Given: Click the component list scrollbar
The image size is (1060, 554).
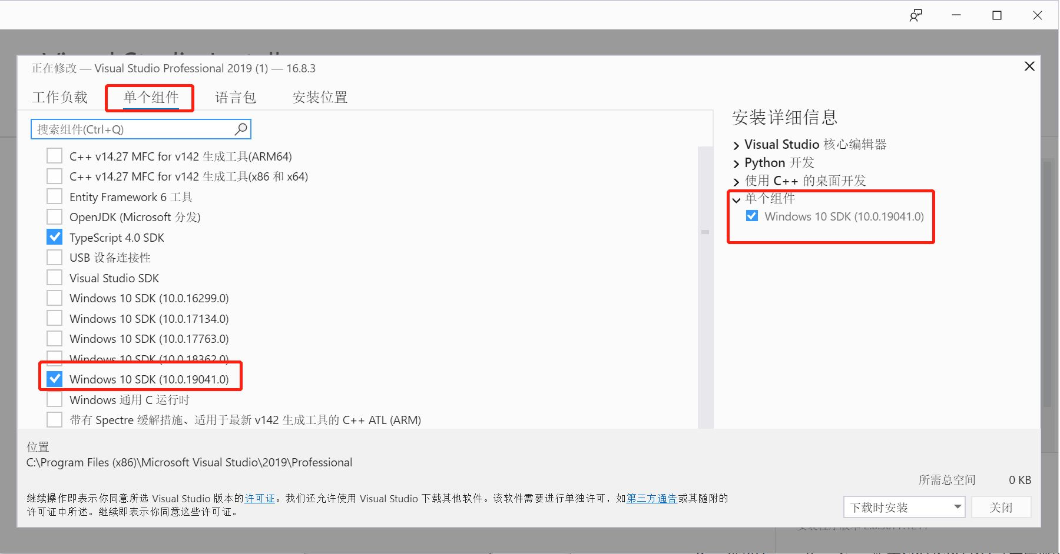Looking at the screenshot, I should [704, 232].
